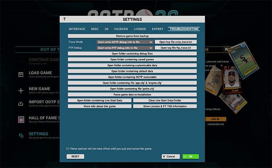Click the RESET button
Screen dimensions: 272x168
click(75, 156)
